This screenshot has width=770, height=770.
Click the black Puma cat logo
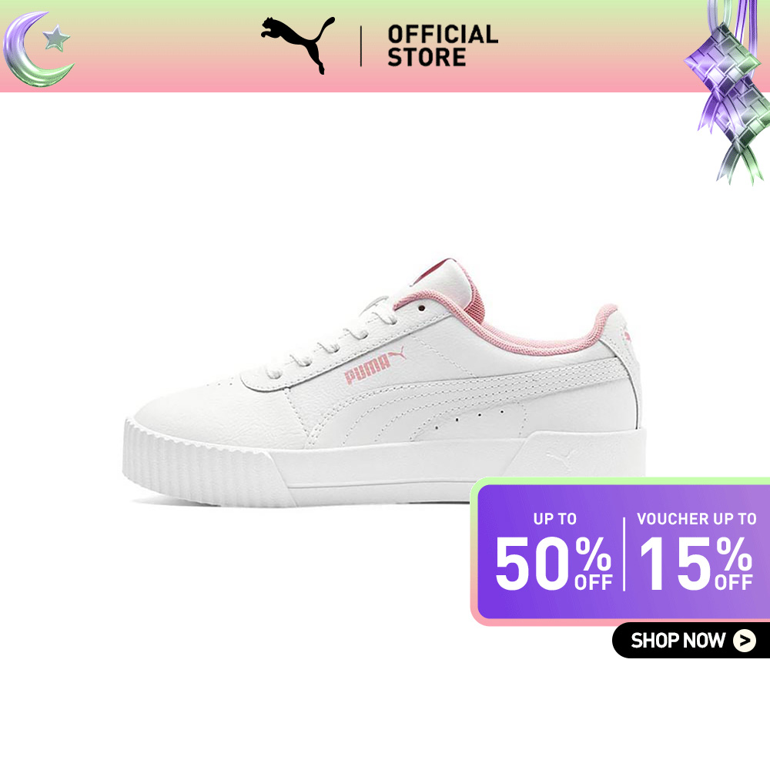[298, 45]
